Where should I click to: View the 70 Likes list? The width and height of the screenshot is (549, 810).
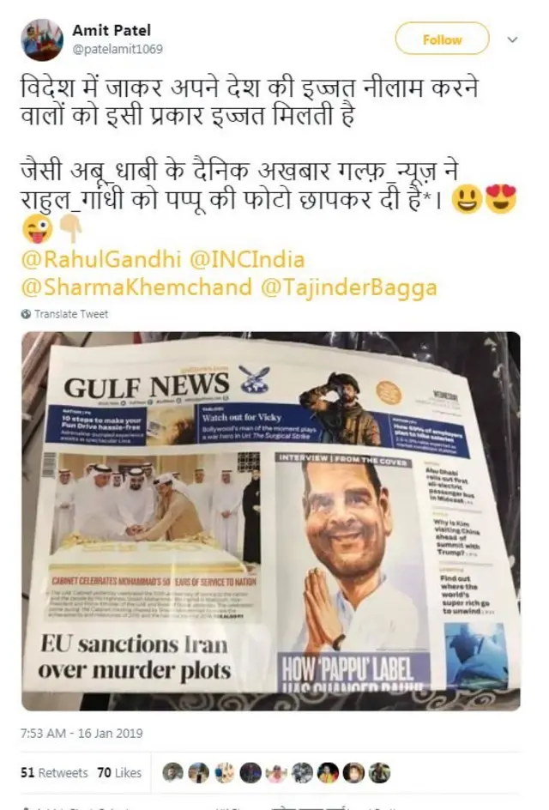pyautogui.click(x=119, y=773)
